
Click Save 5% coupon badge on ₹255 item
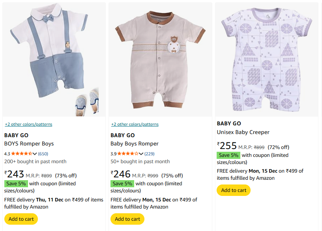228,155
